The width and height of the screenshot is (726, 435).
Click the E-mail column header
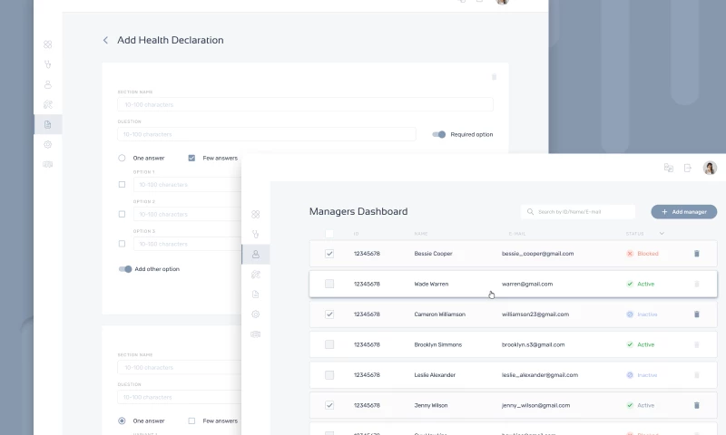point(517,234)
